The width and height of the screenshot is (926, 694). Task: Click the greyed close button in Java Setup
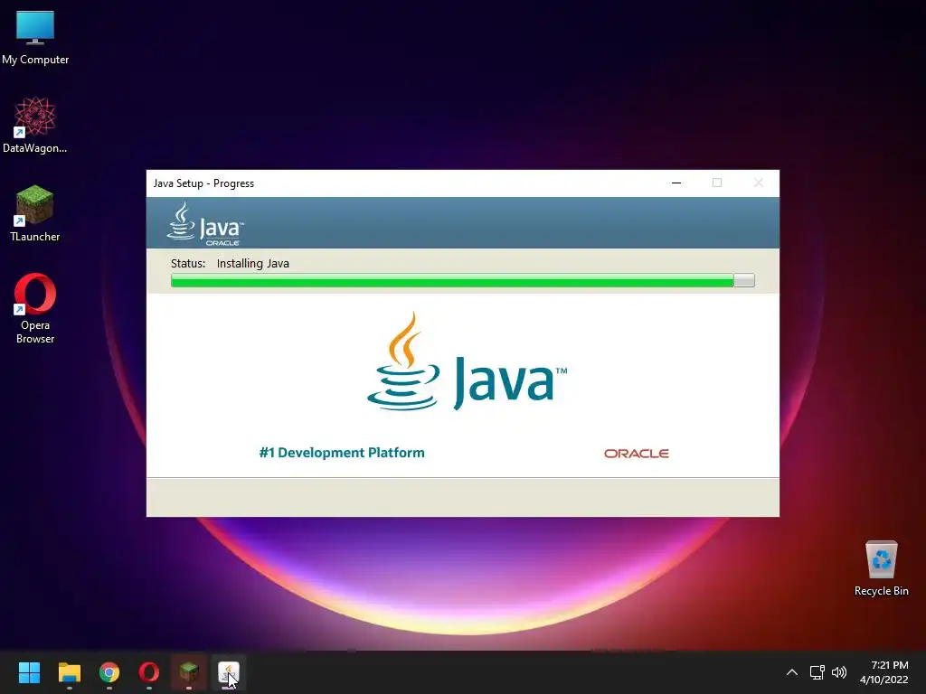[759, 183]
